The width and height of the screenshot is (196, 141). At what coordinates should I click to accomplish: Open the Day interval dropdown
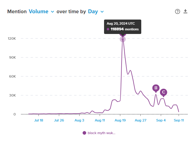[x=96, y=11]
